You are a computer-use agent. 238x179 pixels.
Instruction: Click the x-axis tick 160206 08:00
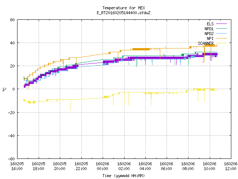(188, 166)
